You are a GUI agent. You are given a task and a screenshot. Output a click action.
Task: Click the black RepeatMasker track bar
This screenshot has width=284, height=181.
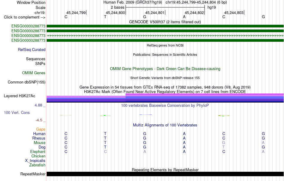[165, 174]
